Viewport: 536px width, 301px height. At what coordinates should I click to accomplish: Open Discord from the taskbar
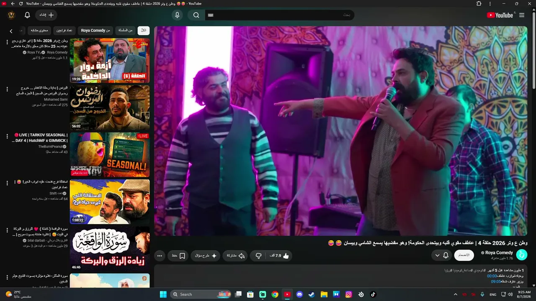299,294
